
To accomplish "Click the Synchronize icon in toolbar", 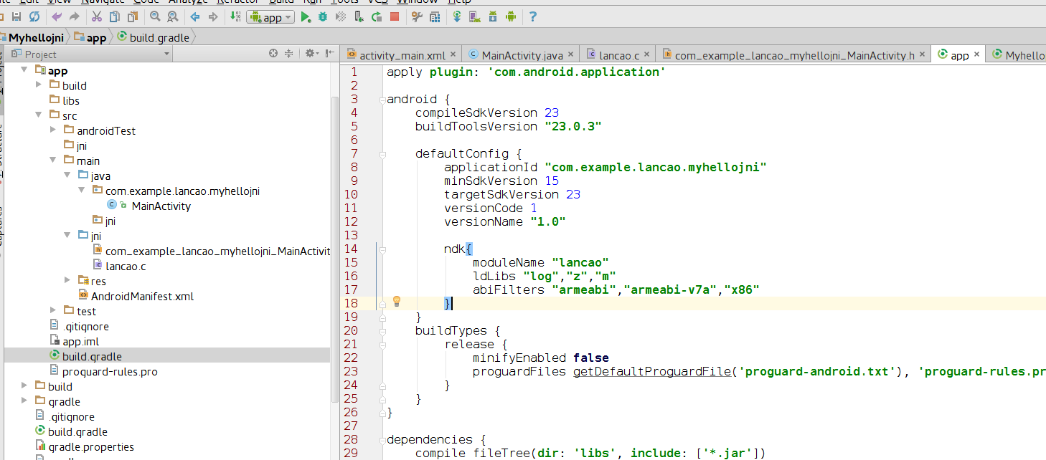I will click(34, 16).
